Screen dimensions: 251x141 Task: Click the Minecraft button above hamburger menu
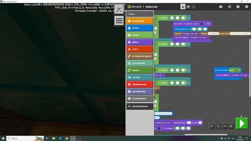tap(119, 9)
